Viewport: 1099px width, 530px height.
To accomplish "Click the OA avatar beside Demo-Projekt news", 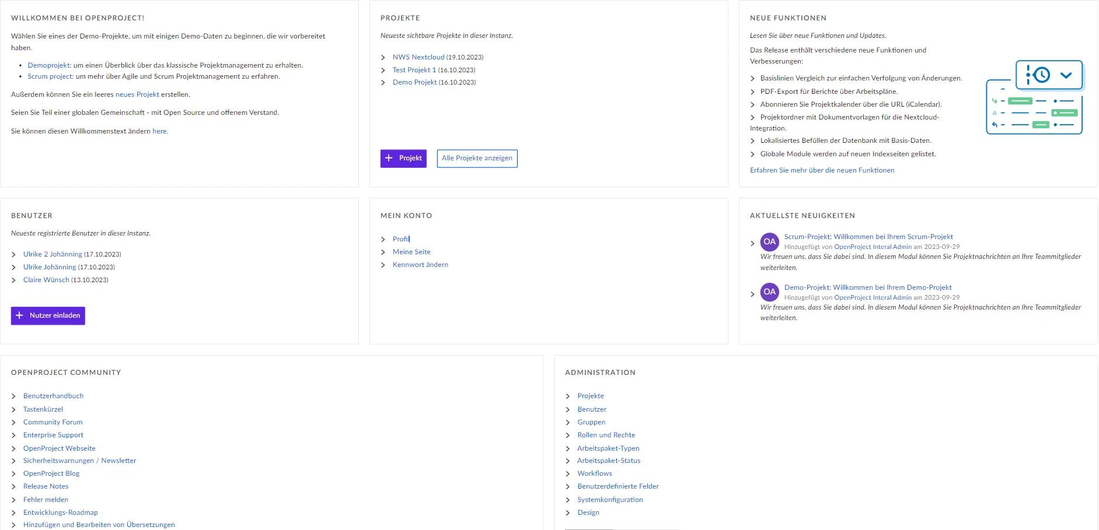I will 769,292.
